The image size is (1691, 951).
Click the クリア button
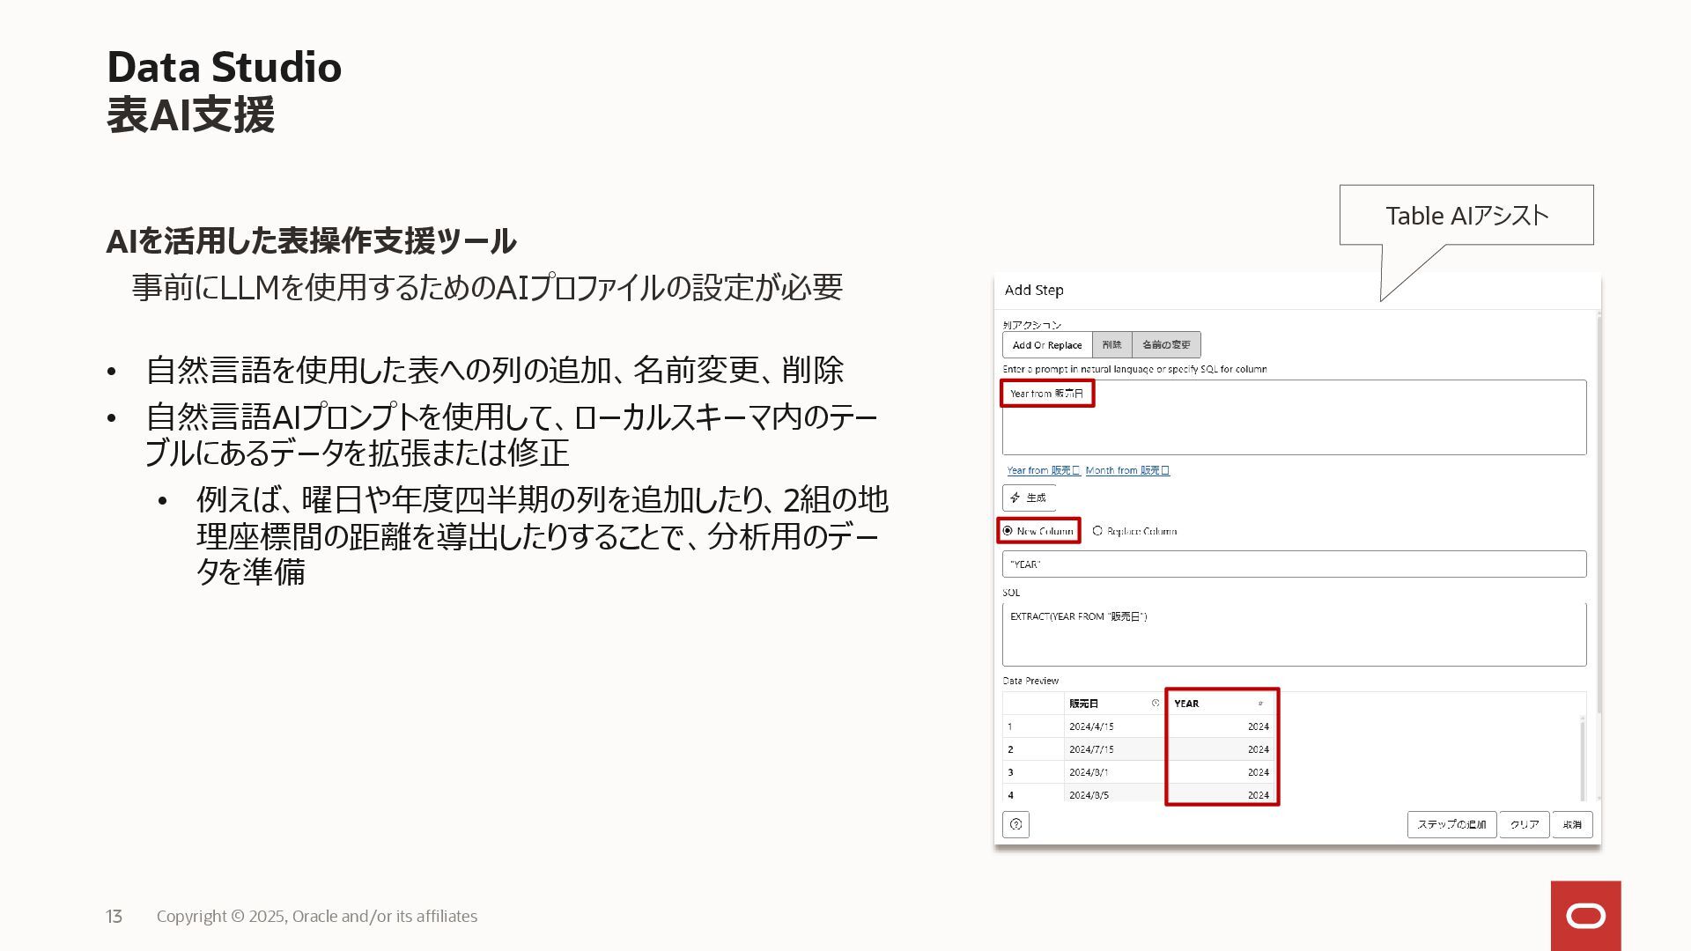1524,825
